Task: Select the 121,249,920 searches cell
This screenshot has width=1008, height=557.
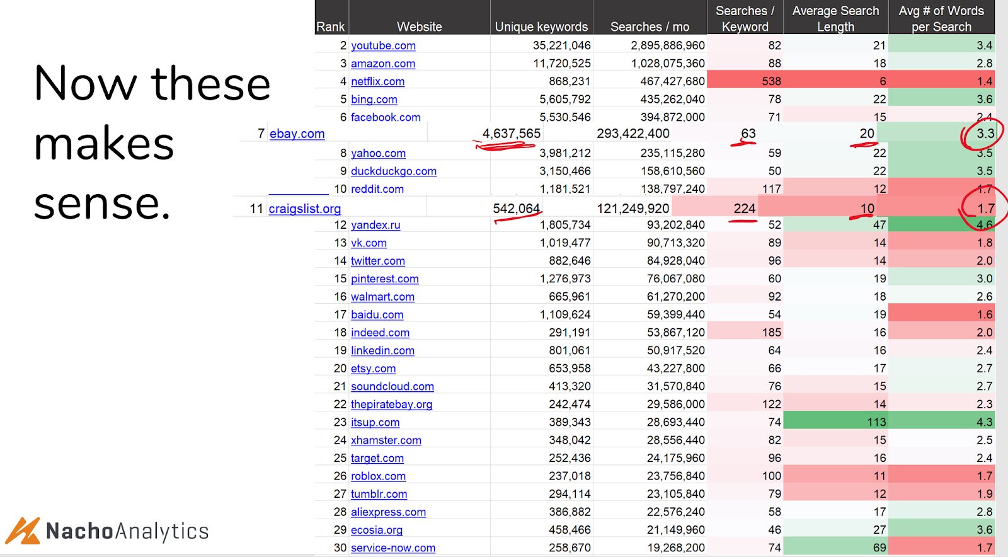Action: point(633,209)
